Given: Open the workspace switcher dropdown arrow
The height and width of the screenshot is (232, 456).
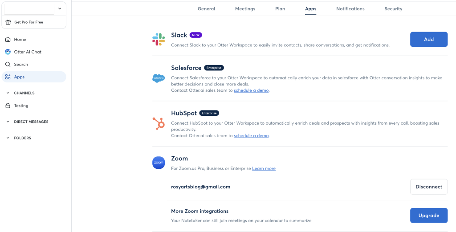Looking at the screenshot, I should (x=60, y=9).
